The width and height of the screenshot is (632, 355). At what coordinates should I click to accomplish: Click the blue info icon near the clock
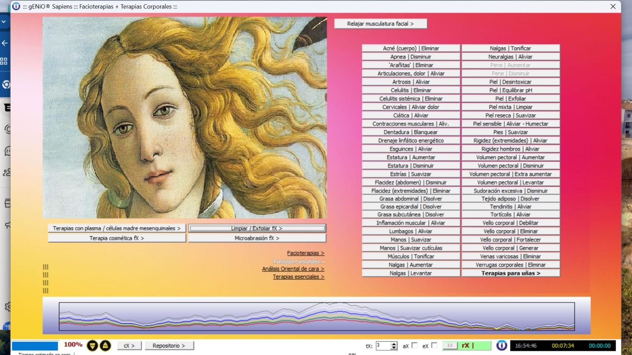pos(501,346)
